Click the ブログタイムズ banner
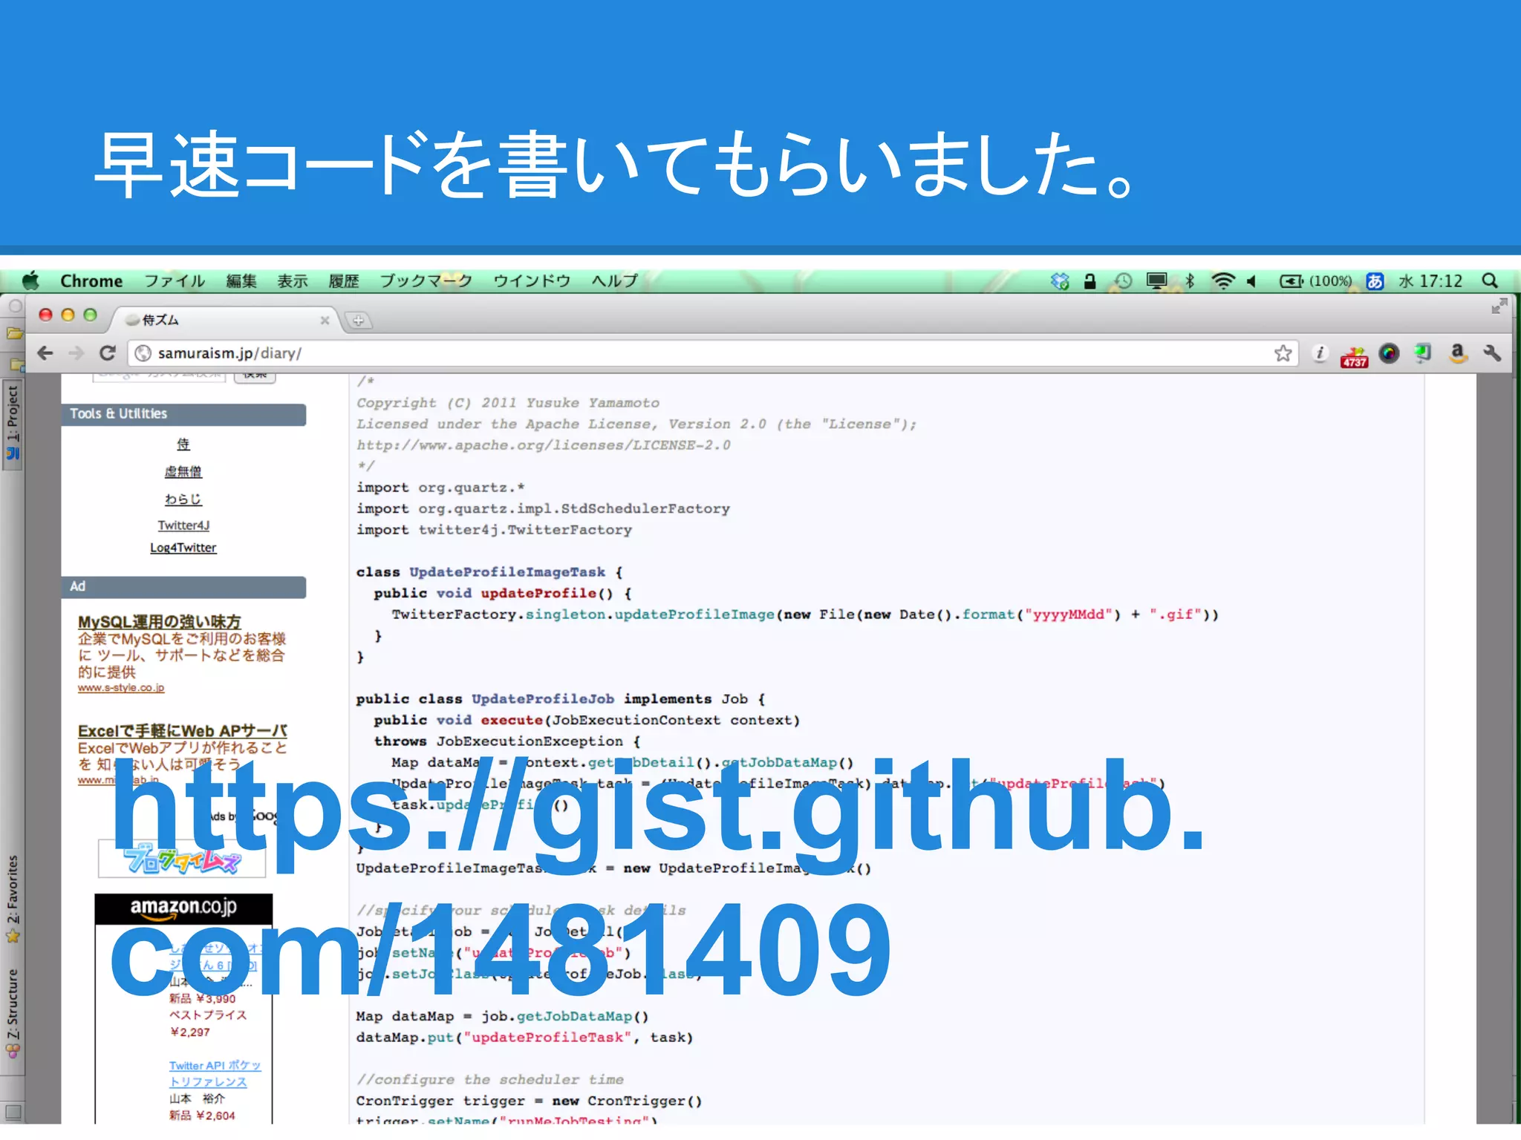This screenshot has height=1140, width=1521. [182, 859]
